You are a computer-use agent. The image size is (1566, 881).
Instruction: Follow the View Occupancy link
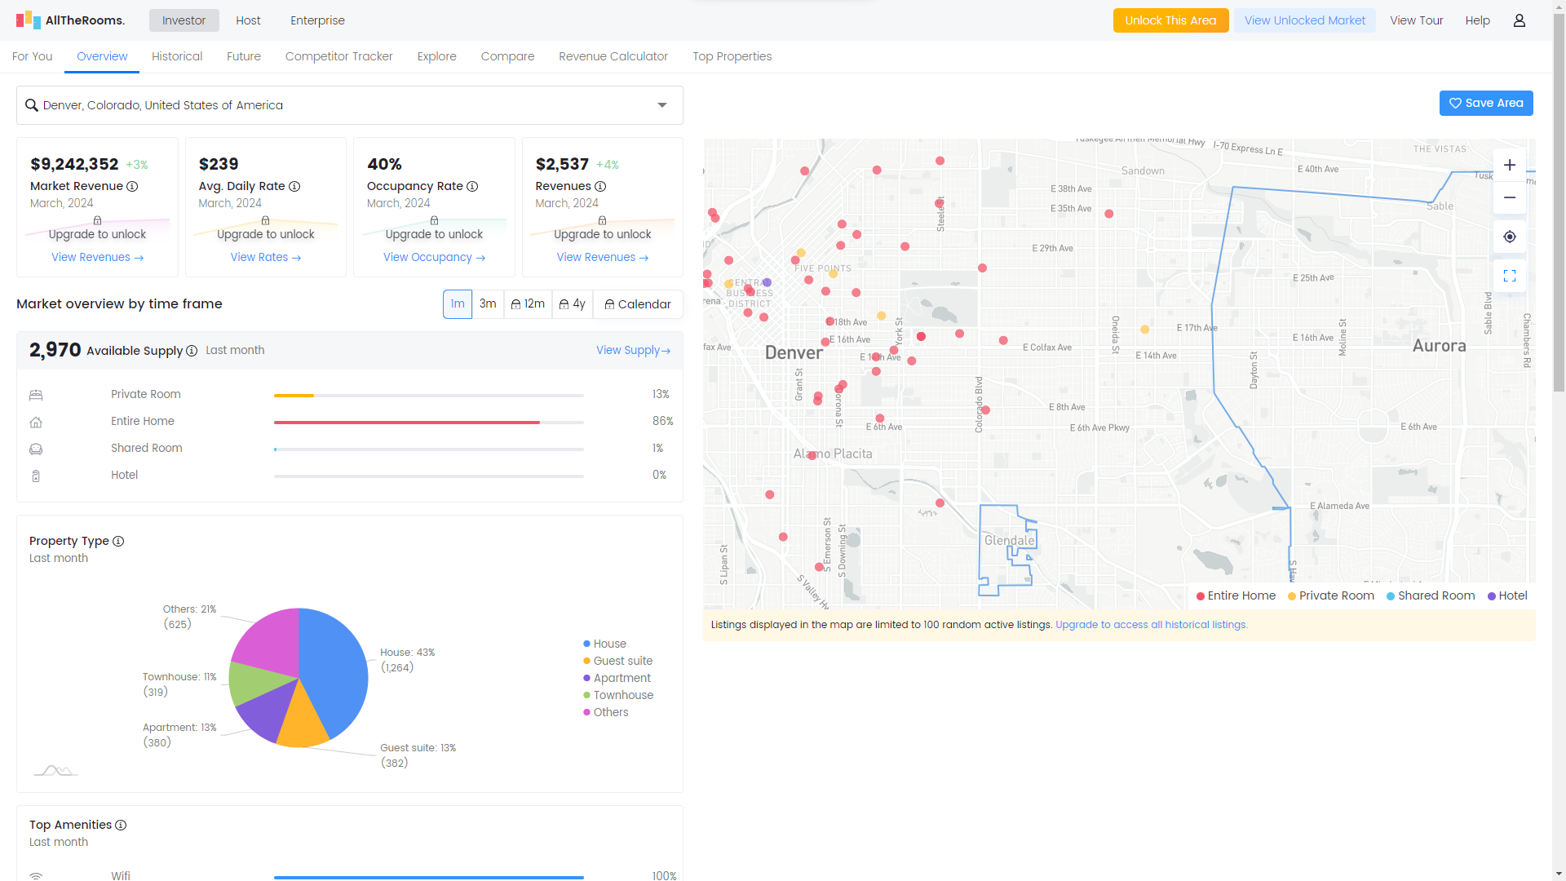pyautogui.click(x=434, y=257)
